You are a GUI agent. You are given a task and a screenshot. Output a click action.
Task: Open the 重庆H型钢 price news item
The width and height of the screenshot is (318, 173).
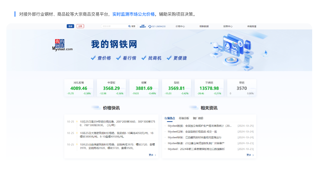pyautogui.click(x=117, y=123)
